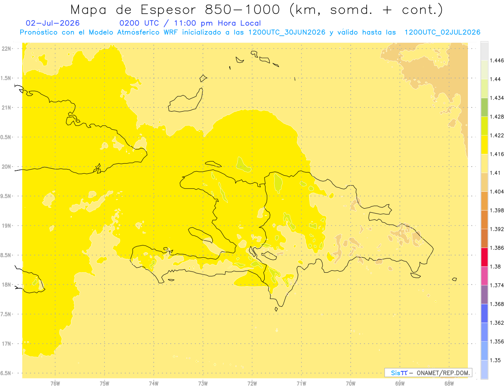
Task: Click the '0200 UTC / 11:00 pm Hora Local' time text
Action: coord(190,23)
